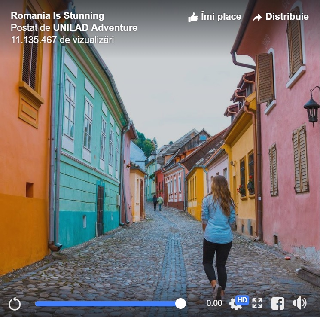Mute the video volume speaker
The image size is (320, 317).
[300, 303]
